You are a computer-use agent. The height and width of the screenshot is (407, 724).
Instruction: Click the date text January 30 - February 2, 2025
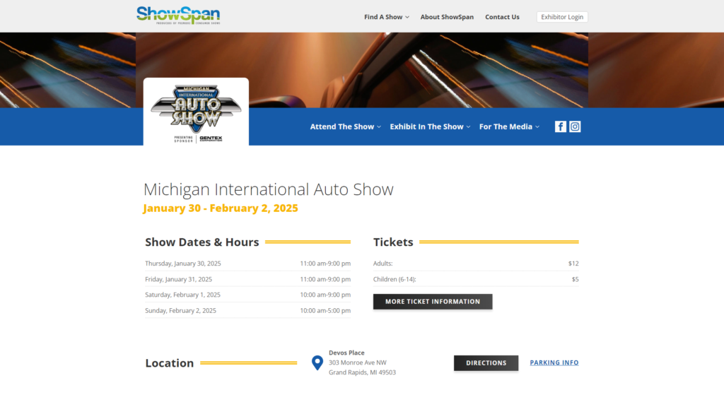pyautogui.click(x=221, y=208)
